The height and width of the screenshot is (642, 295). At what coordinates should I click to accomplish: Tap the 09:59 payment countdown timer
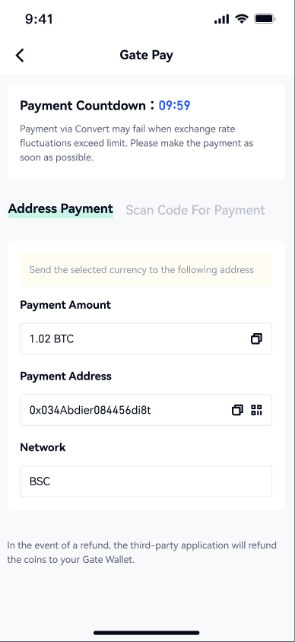point(174,106)
